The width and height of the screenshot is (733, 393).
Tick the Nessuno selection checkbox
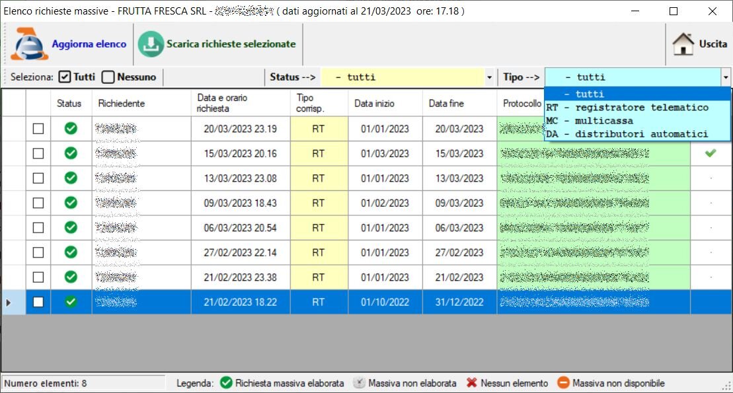tap(108, 77)
